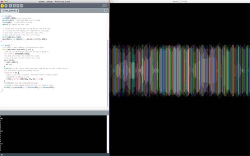250x156 pixels.
Task: Run the sketch with the yellow play button
Action: 2,6
